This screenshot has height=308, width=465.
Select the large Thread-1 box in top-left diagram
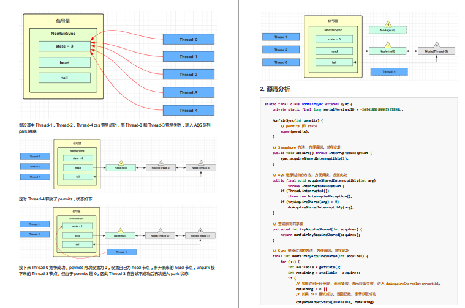pyautogui.click(x=189, y=56)
